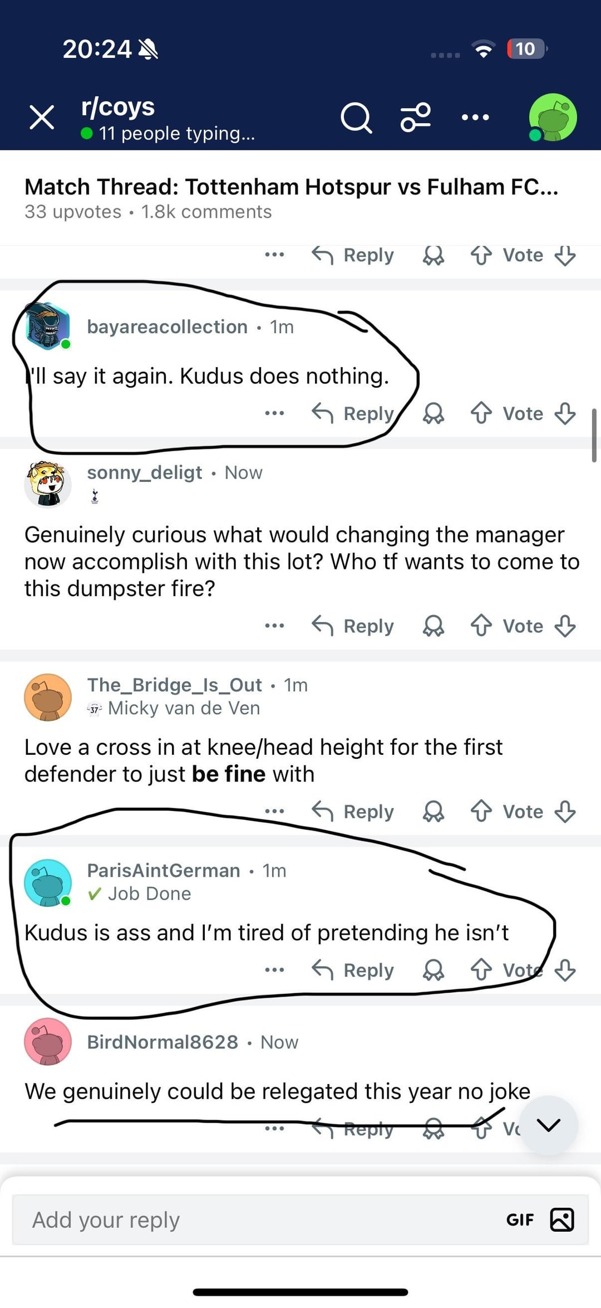Reply to bayareacollection's comment
601x1308 pixels.
(x=353, y=413)
